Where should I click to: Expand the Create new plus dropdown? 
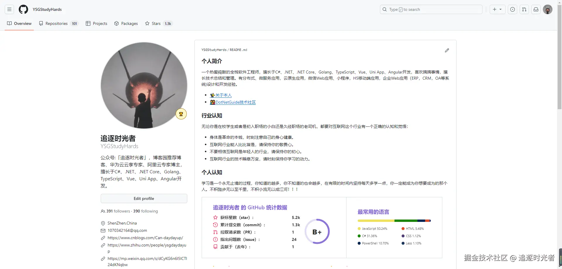click(497, 9)
